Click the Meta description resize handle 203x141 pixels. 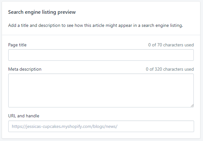pos(192,106)
